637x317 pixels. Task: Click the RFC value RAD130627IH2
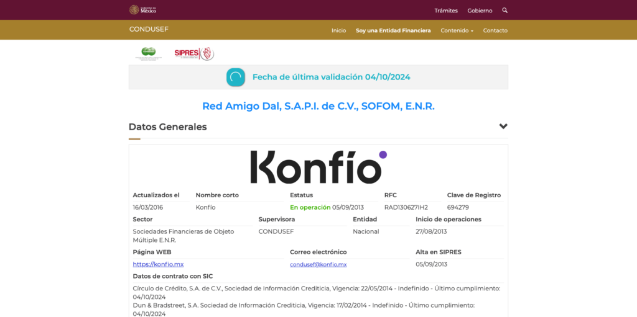click(406, 208)
